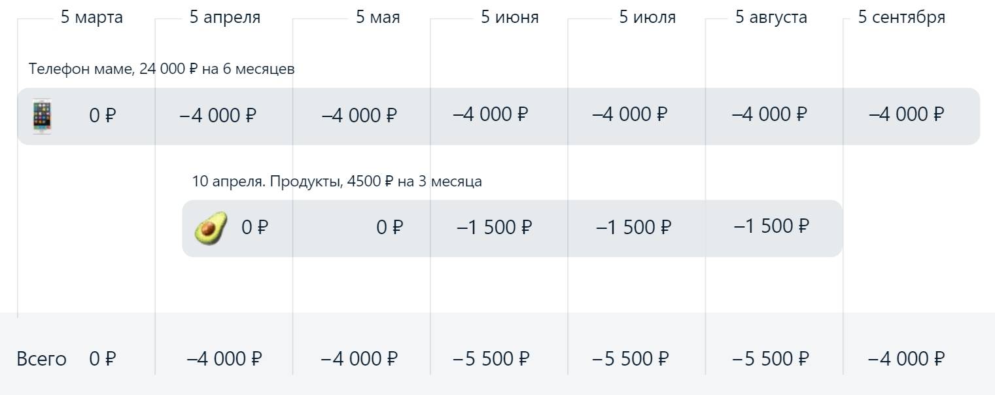Select the 5 августа date marker
Viewport: 995px width, 395px height.
pos(771,18)
